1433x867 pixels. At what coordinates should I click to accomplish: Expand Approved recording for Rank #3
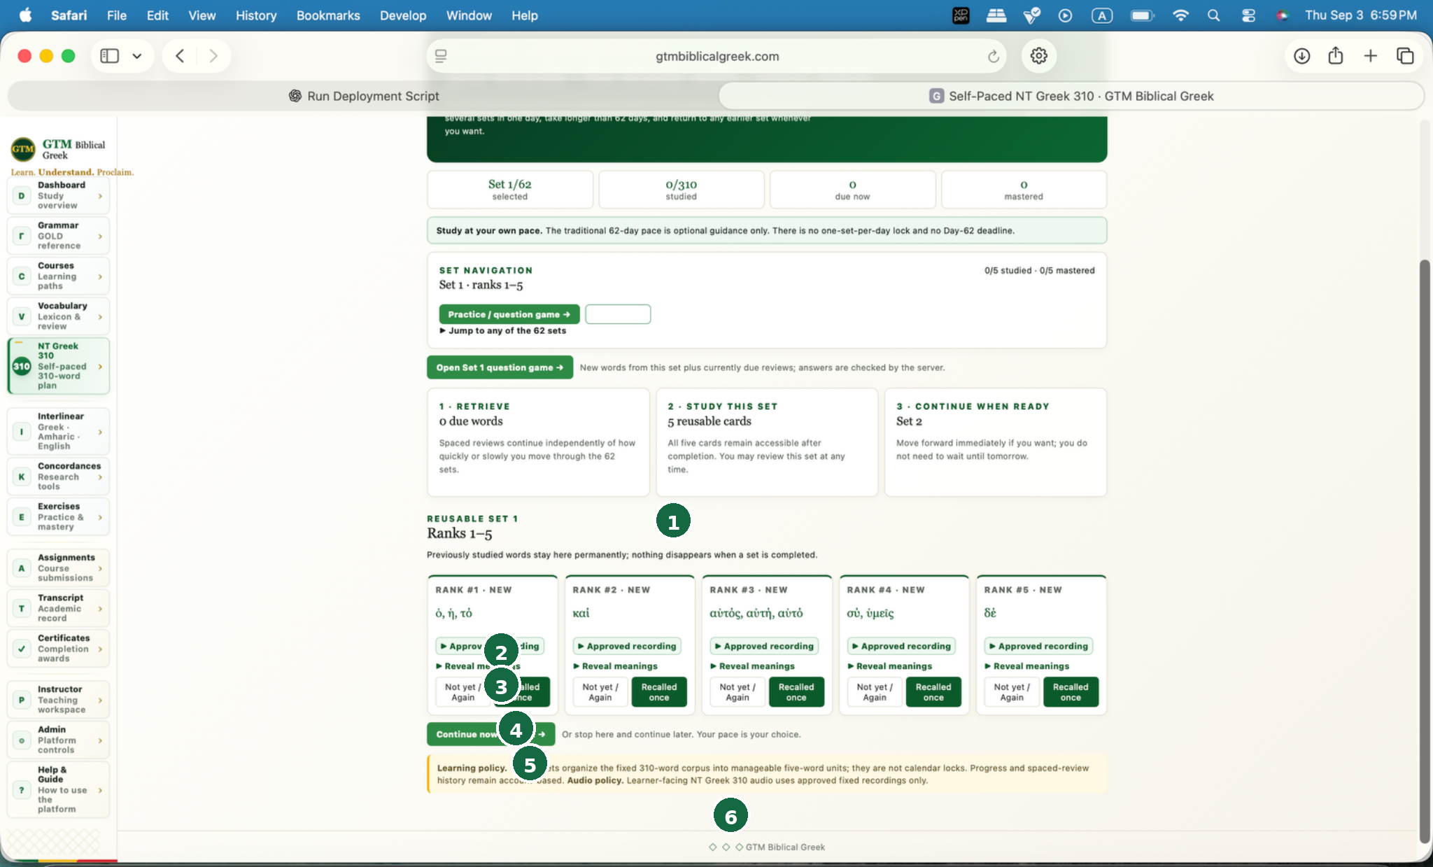764,646
